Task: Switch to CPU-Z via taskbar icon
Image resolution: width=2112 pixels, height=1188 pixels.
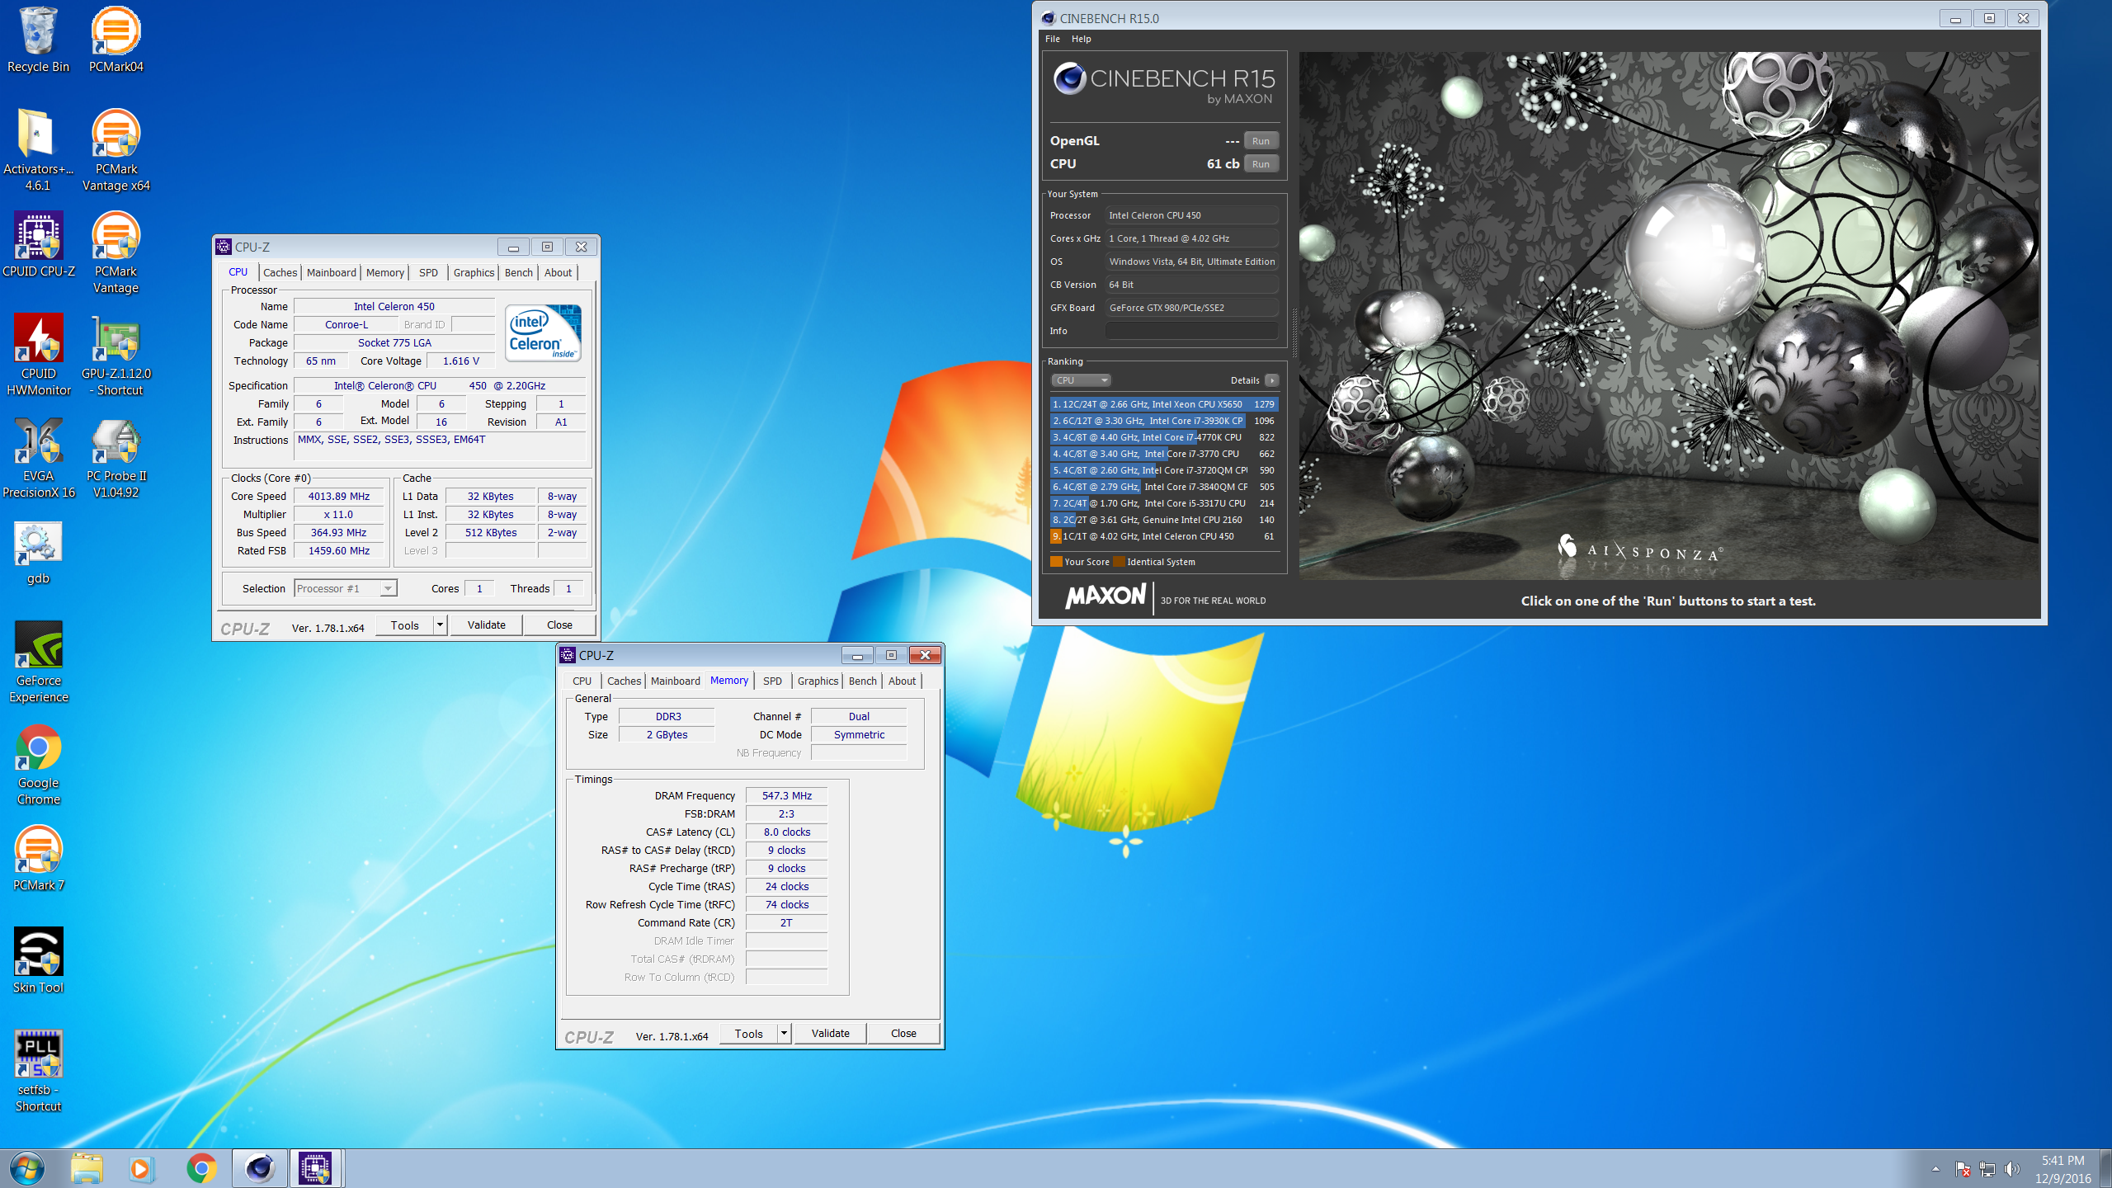Action: [x=315, y=1168]
